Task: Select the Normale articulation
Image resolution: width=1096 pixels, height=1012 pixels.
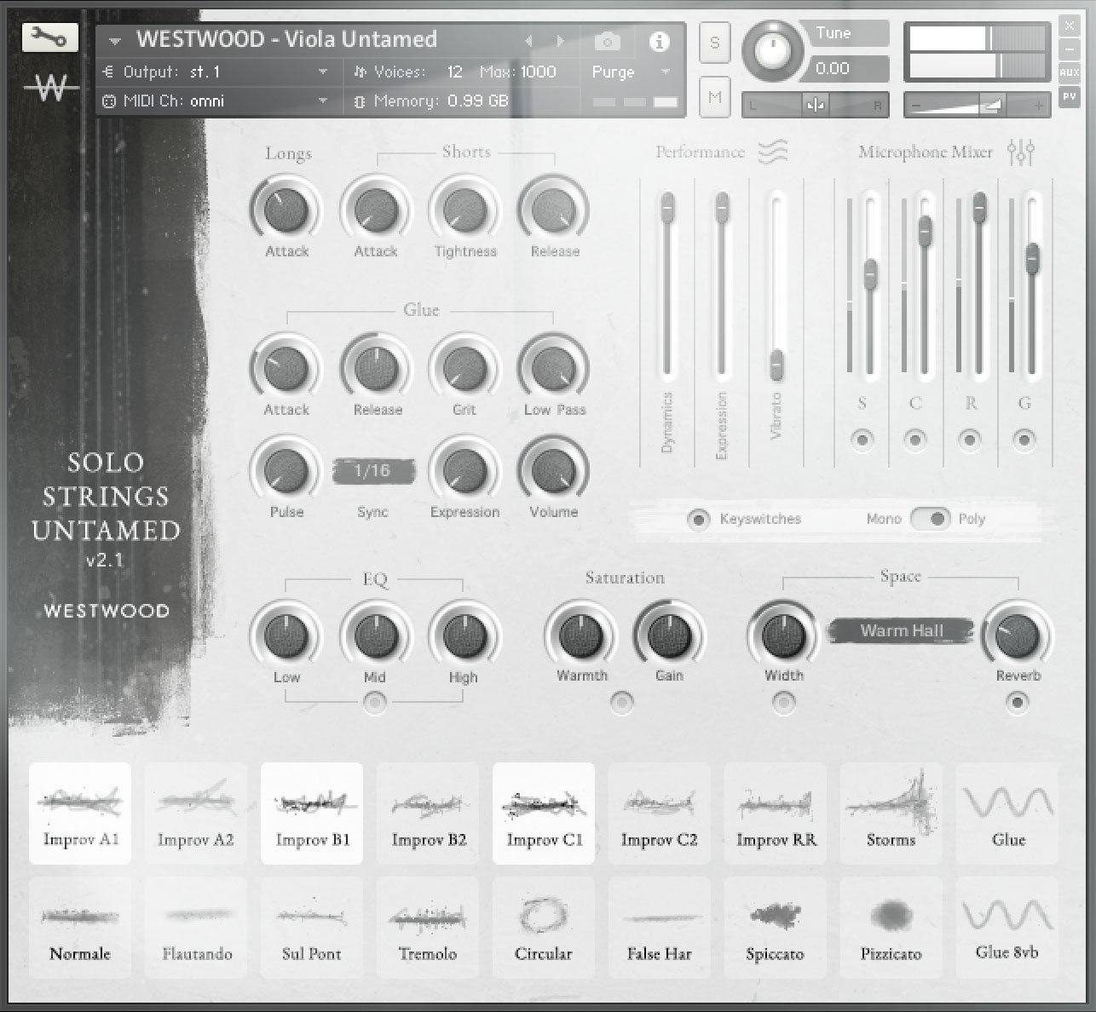Action: (80, 928)
